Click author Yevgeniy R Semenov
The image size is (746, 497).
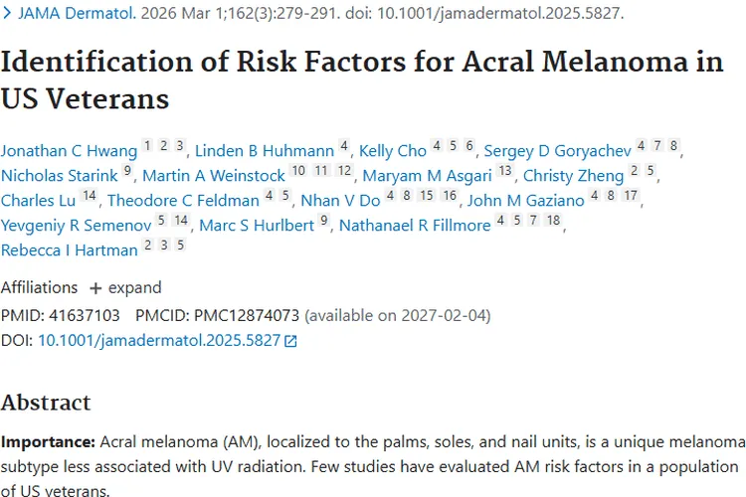click(76, 226)
